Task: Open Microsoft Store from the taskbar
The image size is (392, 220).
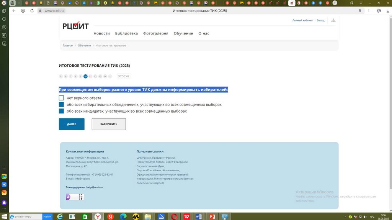Action: point(85,217)
